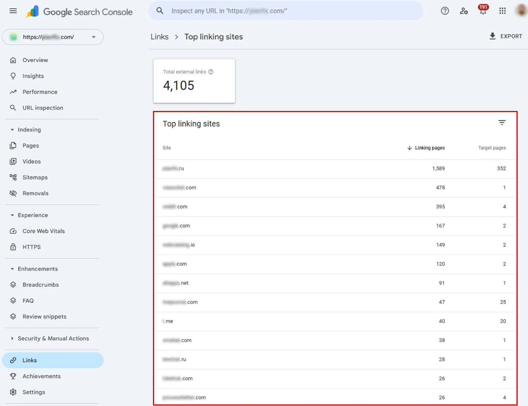Sort by Target pages column header
This screenshot has height=406, width=528.
492,148
